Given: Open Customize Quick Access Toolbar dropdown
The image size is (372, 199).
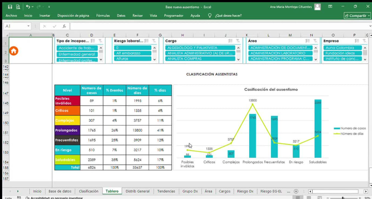Looking at the screenshot, I should [49, 7].
